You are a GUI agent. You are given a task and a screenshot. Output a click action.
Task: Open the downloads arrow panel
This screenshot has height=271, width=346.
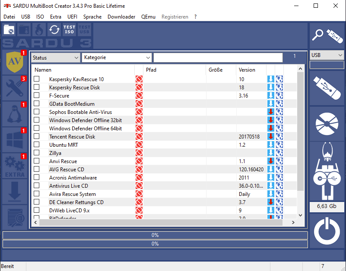point(15,192)
